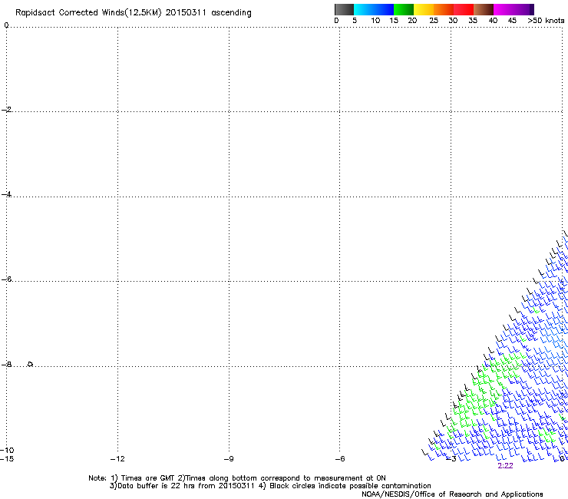Click the word 'ascending' in the title
The width and height of the screenshot is (568, 499).
coord(231,13)
